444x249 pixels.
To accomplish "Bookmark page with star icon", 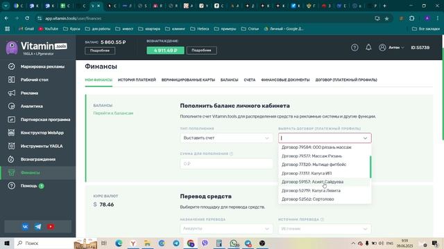I will [x=386, y=19].
